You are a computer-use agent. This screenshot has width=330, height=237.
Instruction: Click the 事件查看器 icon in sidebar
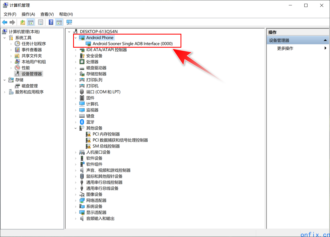17,50
